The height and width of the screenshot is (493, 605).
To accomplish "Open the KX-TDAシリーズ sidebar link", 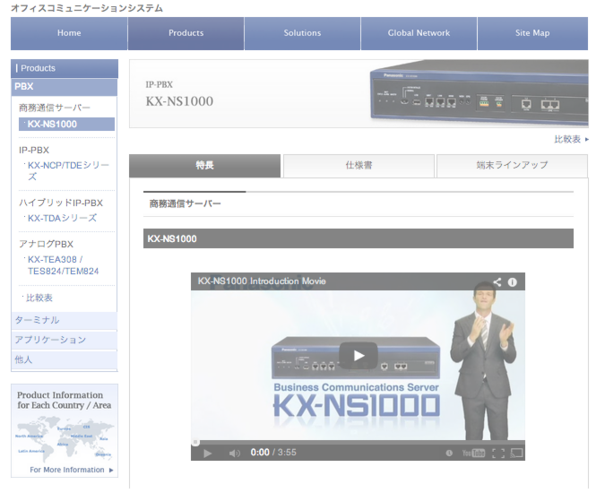I will 62,219.
